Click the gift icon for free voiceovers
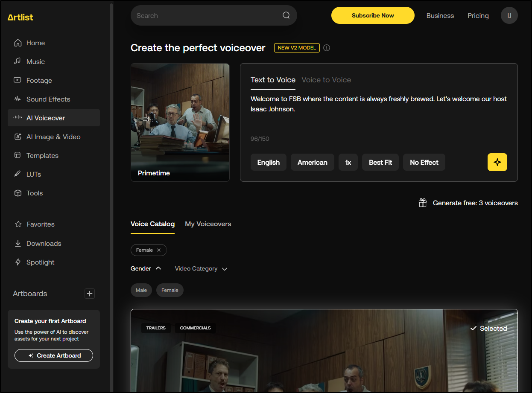The image size is (532, 393). click(423, 203)
